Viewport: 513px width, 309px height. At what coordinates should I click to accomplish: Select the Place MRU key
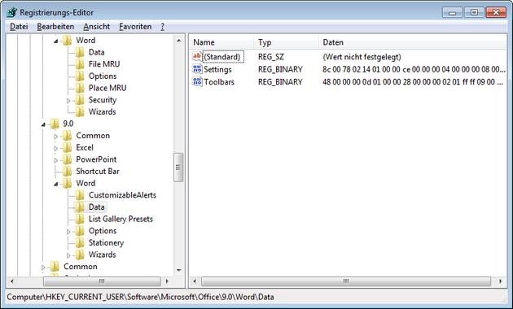point(107,88)
